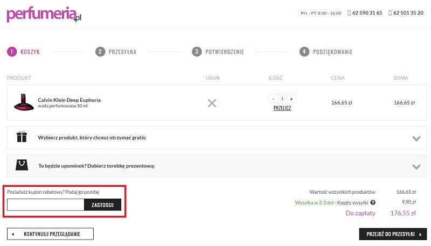Click the phone icon beside 62 590 31 65
The height and width of the screenshot is (246, 431).
click(x=349, y=13)
